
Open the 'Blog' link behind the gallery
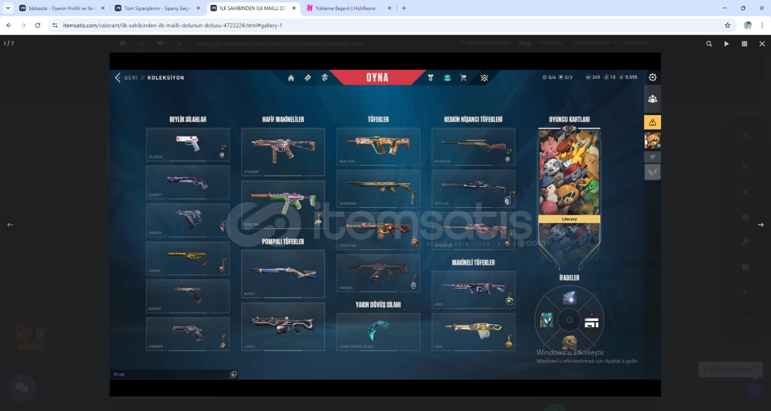pos(524,43)
